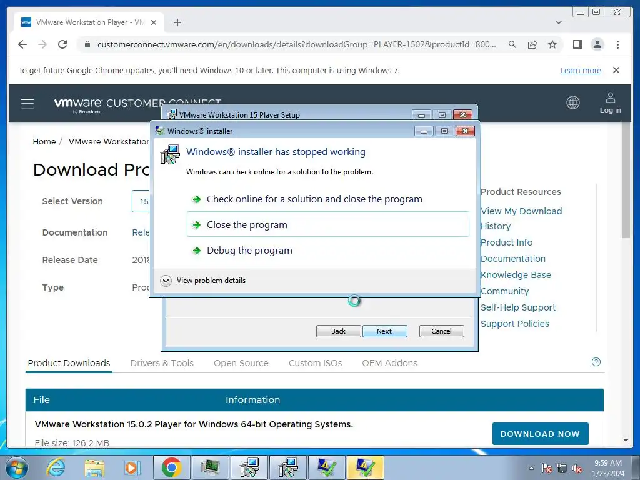Click the muted volume tray icon

tap(577, 469)
